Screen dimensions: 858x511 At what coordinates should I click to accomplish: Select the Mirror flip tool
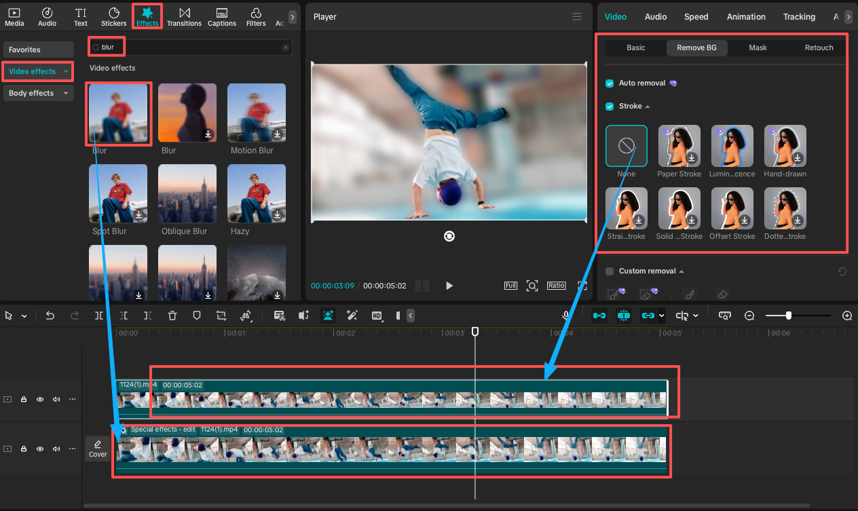pos(246,315)
